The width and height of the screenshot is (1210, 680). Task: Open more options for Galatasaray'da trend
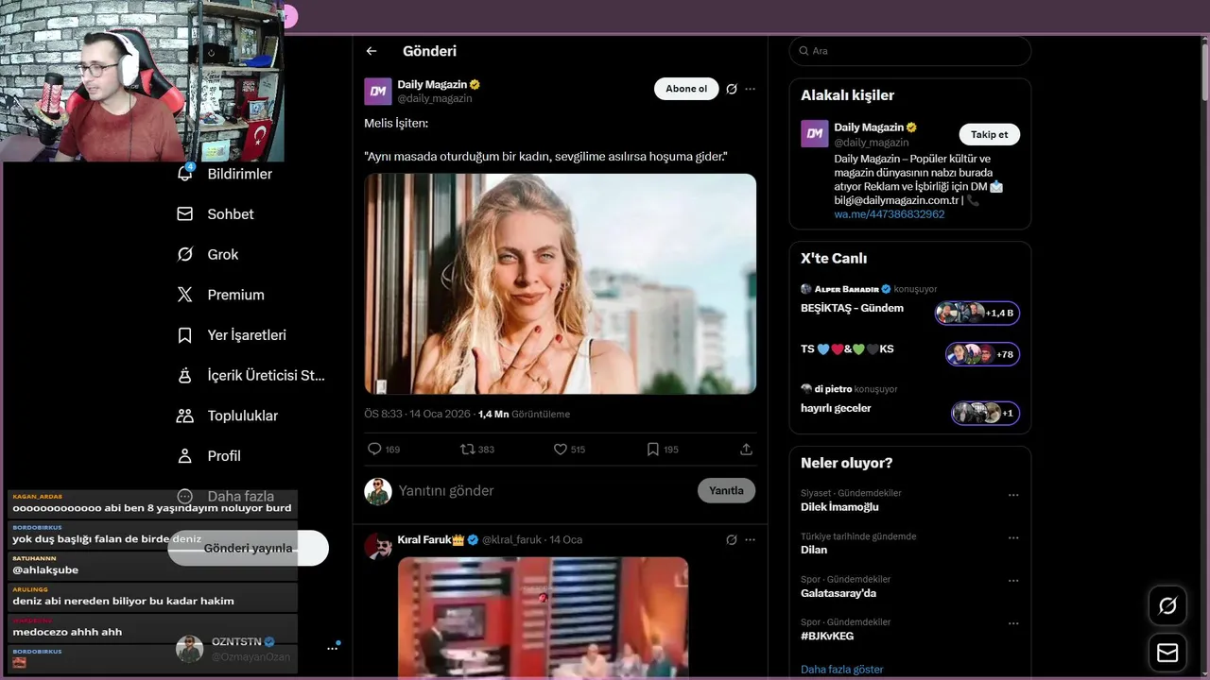coord(1013,581)
